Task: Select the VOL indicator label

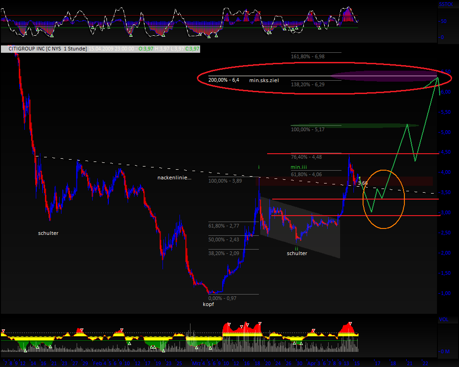Action: point(443,320)
